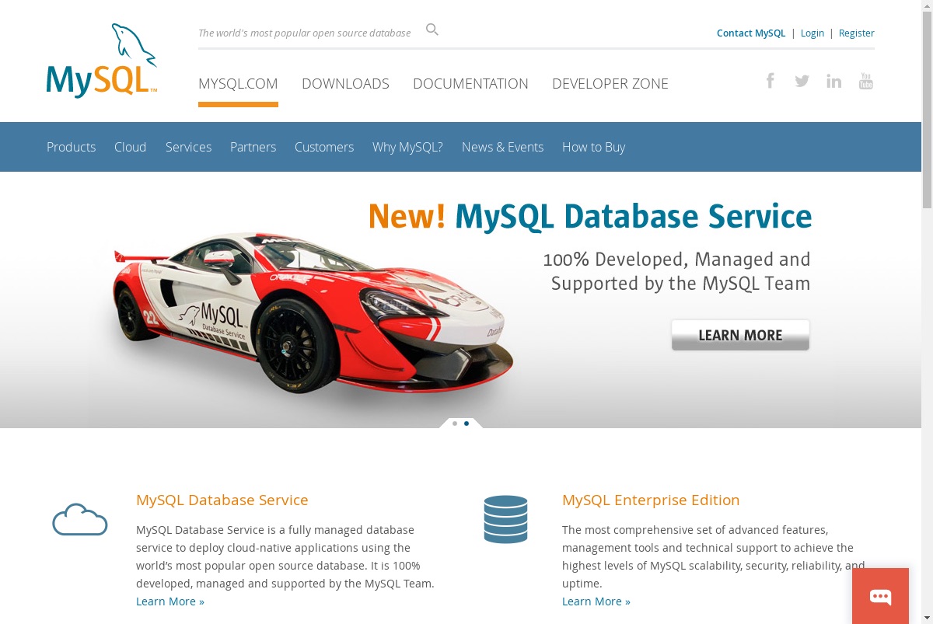
Task: Open the MYSQL.COM tab
Action: point(238,84)
